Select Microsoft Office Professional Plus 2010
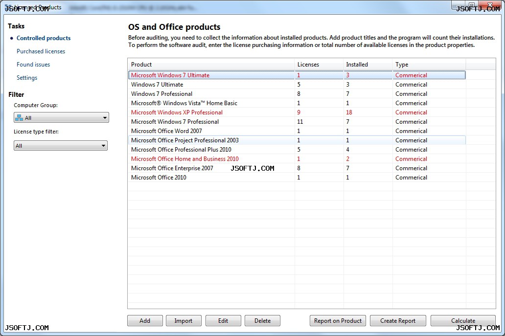Viewport: 505px width, 336px height. pyautogui.click(x=297, y=150)
